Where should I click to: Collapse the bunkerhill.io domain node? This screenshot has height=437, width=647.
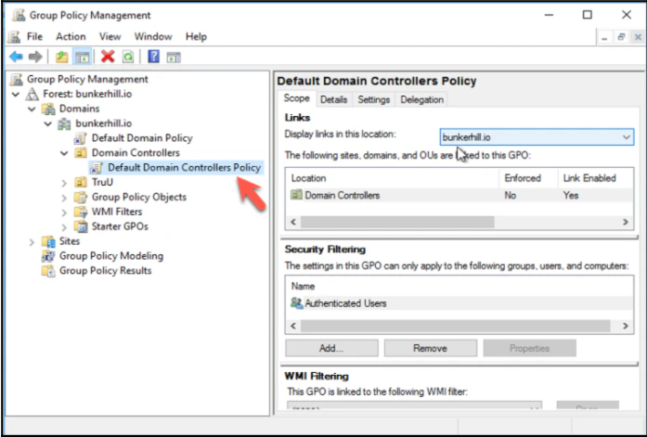pos(48,123)
